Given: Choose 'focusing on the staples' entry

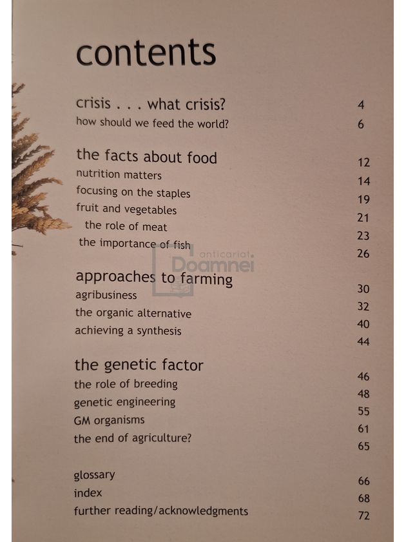Looking at the screenshot, I should click(x=133, y=192).
